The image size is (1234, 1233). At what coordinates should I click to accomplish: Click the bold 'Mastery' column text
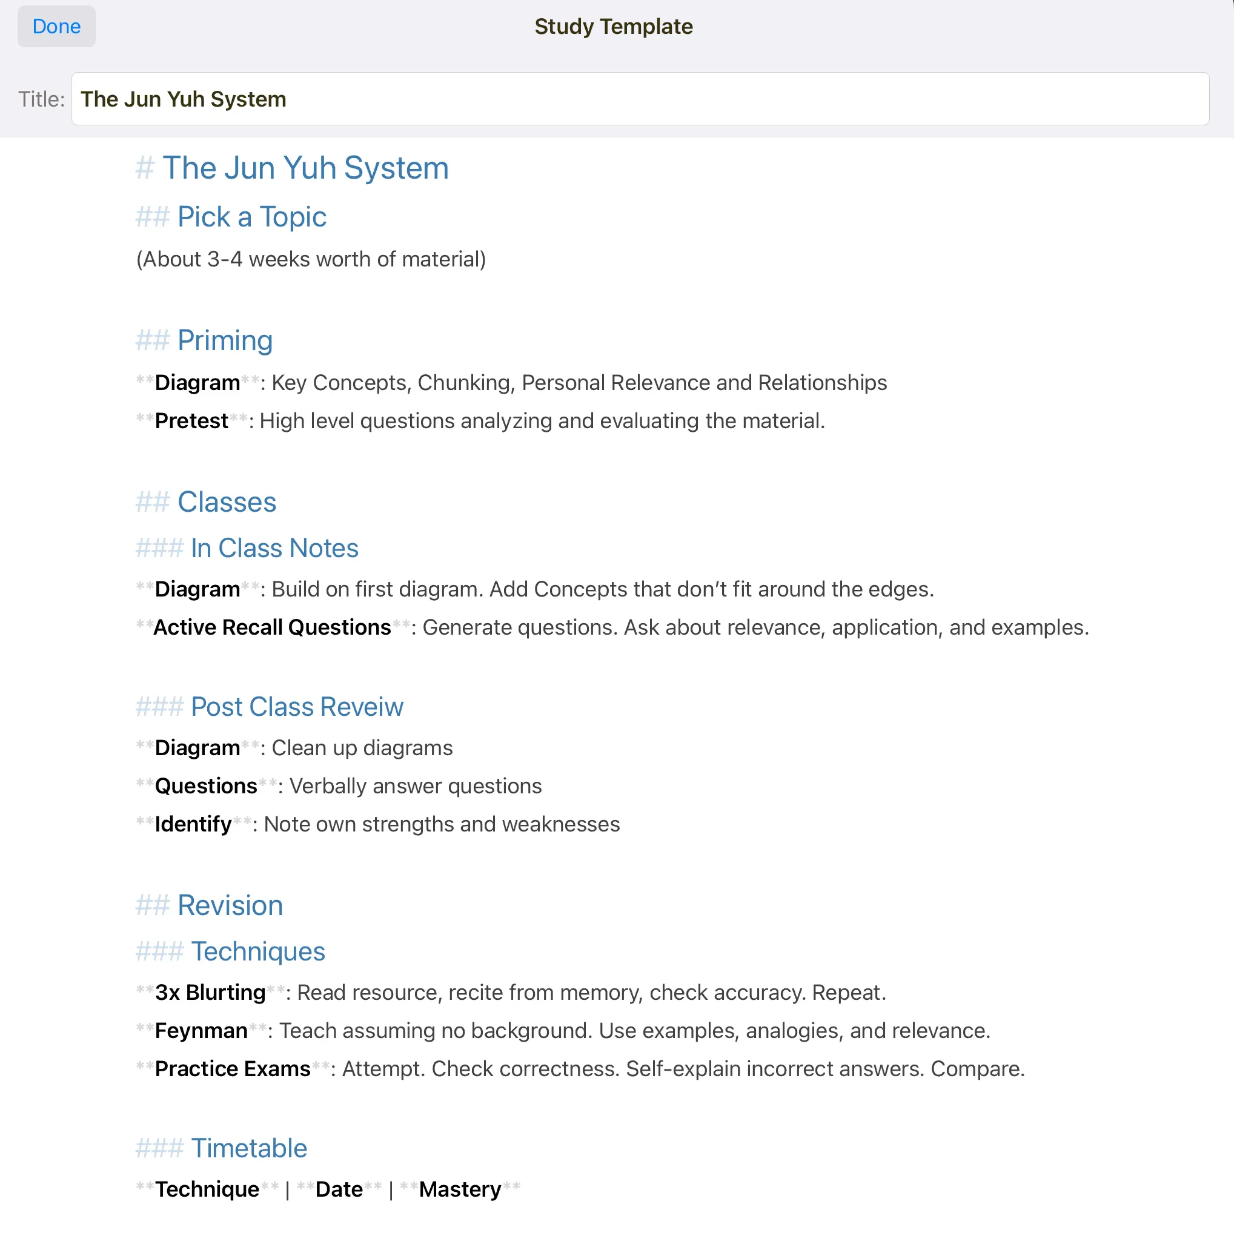click(x=460, y=1189)
